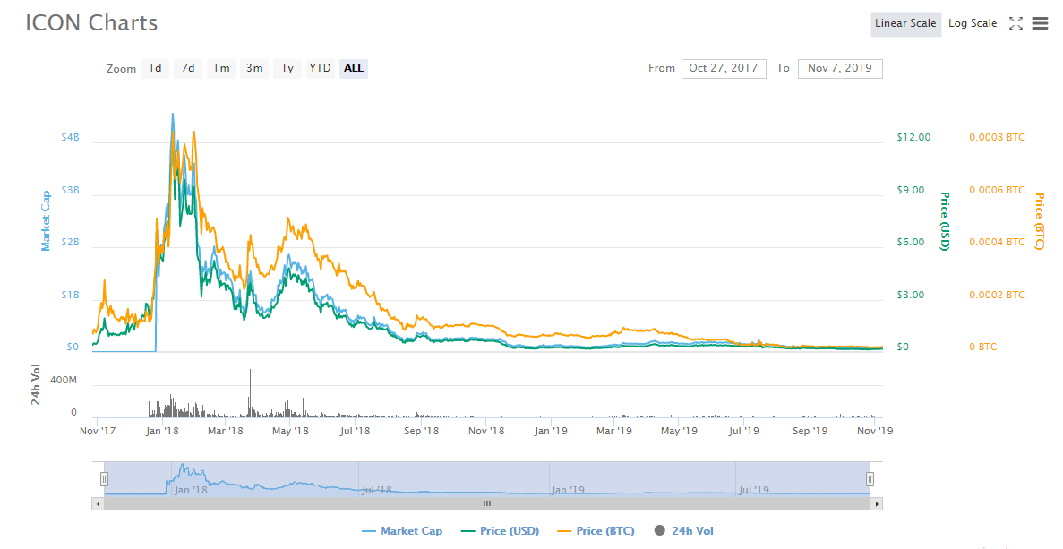Edit the From date field
Viewport: 1063px width, 549px height.
pos(724,68)
